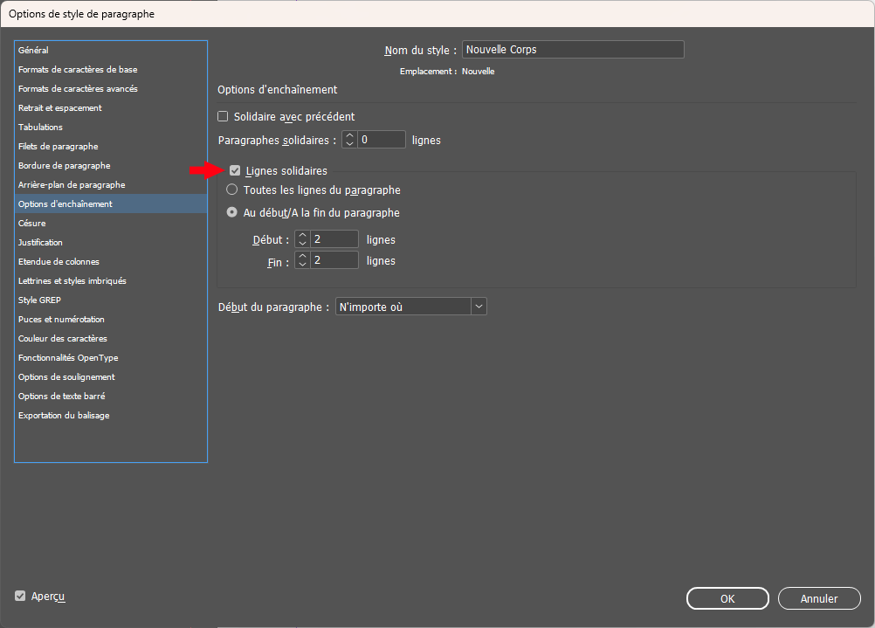The width and height of the screenshot is (875, 628).
Task: Enable Solidaire avec précédent checkbox
Action: coord(223,116)
